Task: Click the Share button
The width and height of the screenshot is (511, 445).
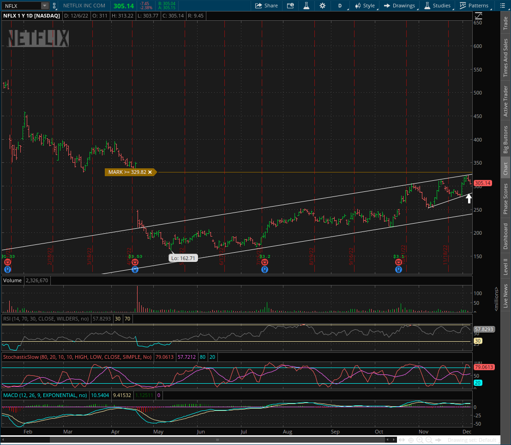Action: 267,6
